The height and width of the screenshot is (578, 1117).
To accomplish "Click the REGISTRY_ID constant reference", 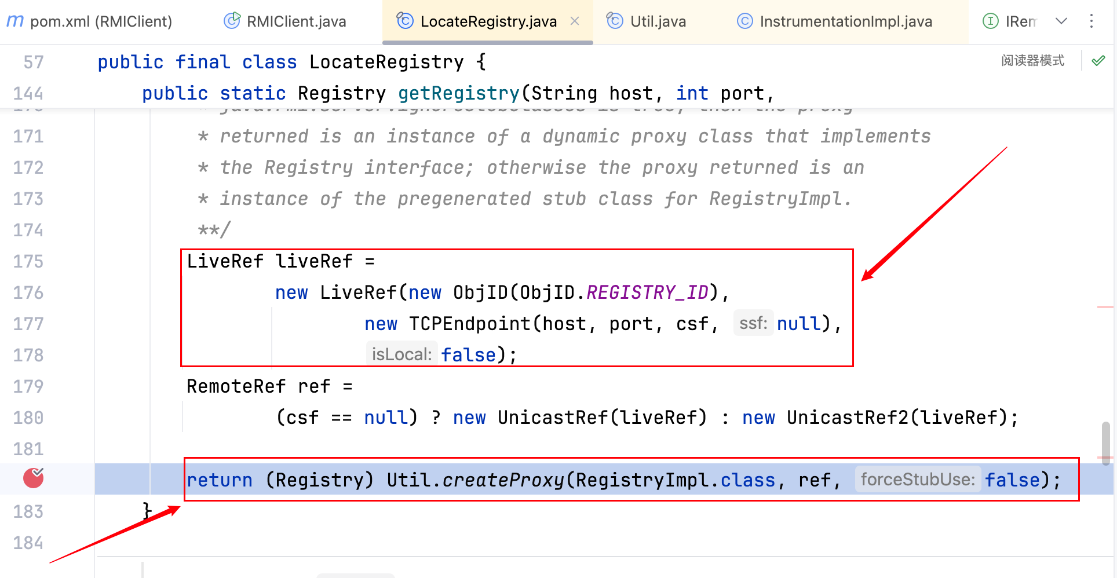I will pyautogui.click(x=647, y=292).
